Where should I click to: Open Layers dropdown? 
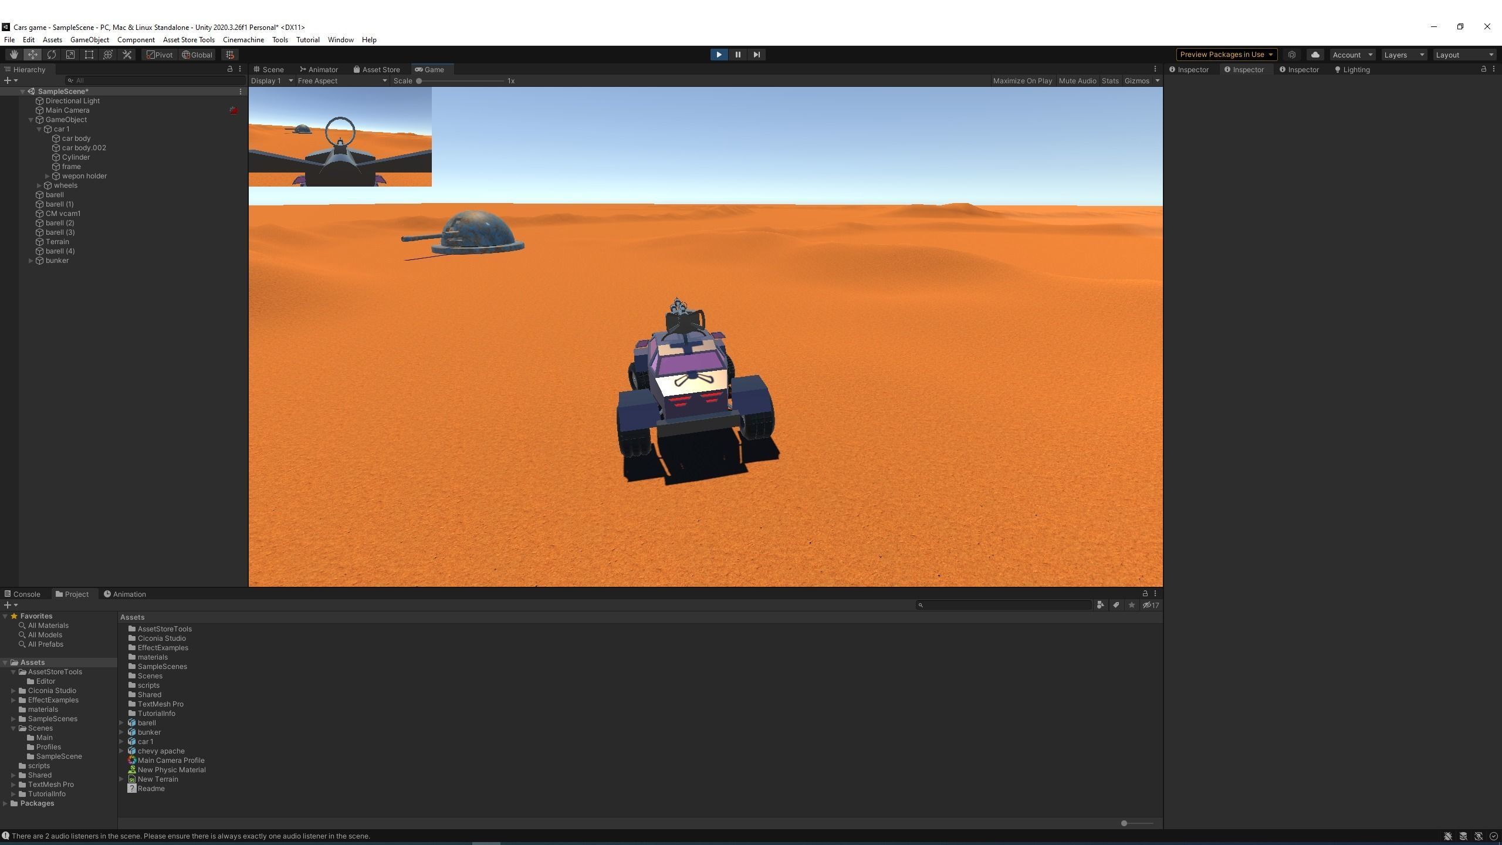coord(1404,55)
